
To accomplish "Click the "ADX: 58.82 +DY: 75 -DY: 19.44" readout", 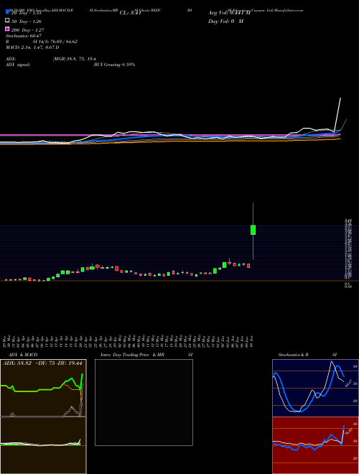I will [x=42, y=363].
